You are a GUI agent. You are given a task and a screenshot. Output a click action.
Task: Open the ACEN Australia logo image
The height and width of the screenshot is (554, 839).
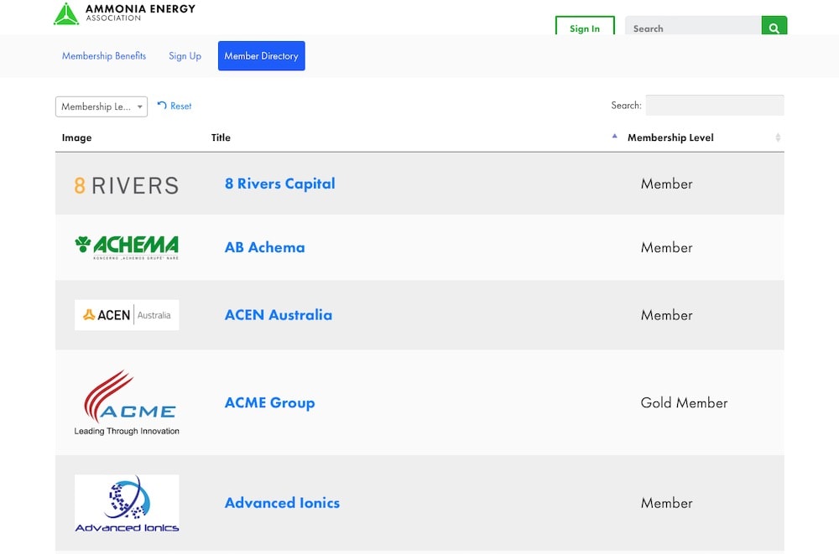127,315
